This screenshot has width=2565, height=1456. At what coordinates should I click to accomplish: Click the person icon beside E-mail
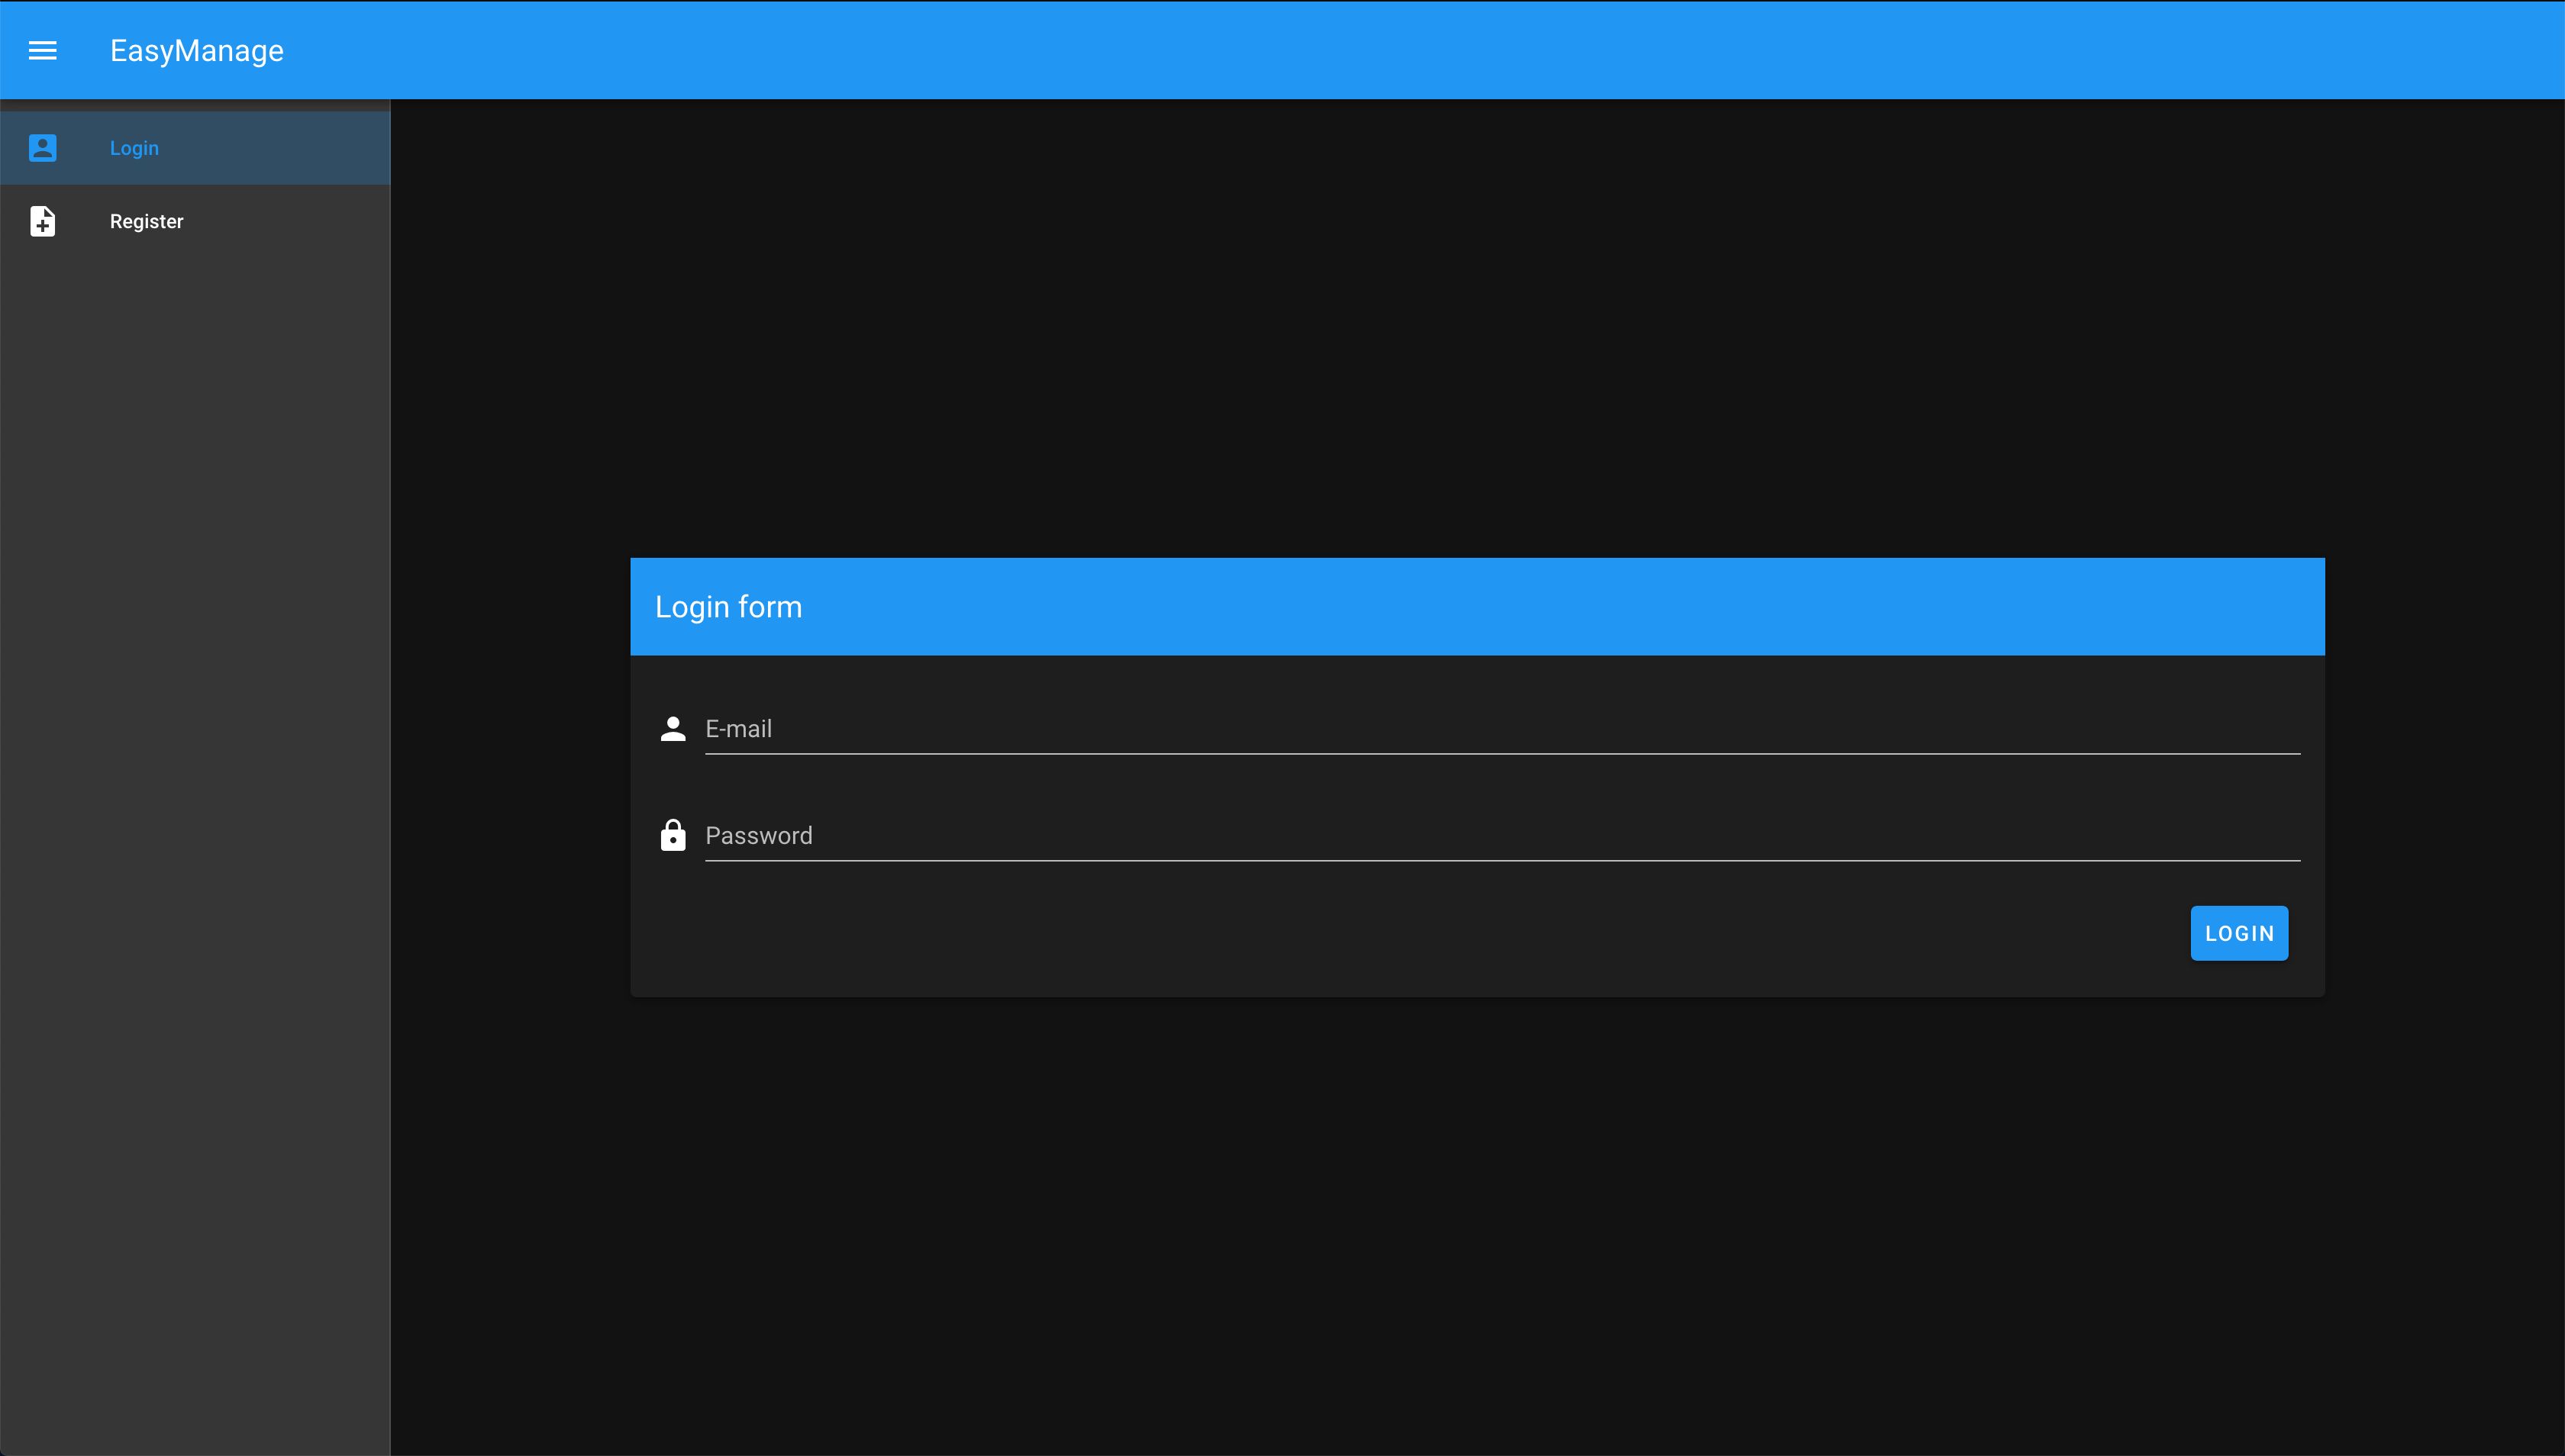[673, 729]
